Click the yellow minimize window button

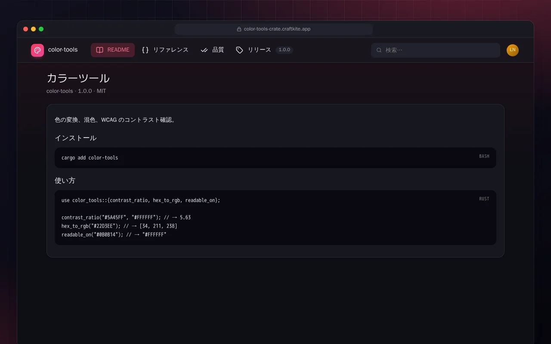[34, 29]
